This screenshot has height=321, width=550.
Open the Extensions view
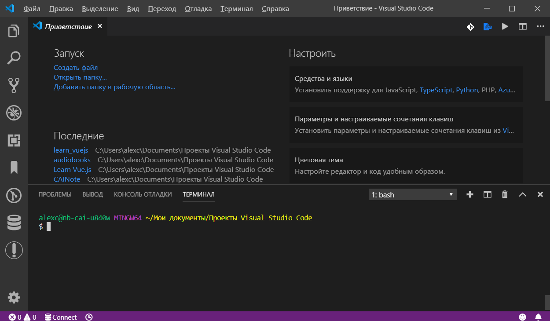[x=14, y=140]
